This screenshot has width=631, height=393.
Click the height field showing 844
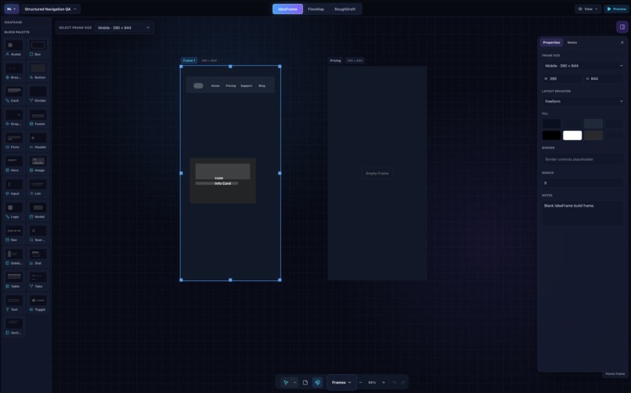[x=604, y=79]
